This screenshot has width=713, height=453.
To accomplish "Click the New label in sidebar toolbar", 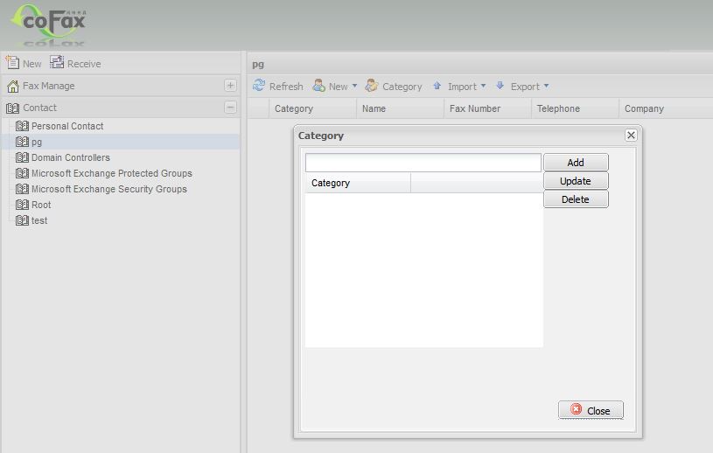I will click(31, 64).
